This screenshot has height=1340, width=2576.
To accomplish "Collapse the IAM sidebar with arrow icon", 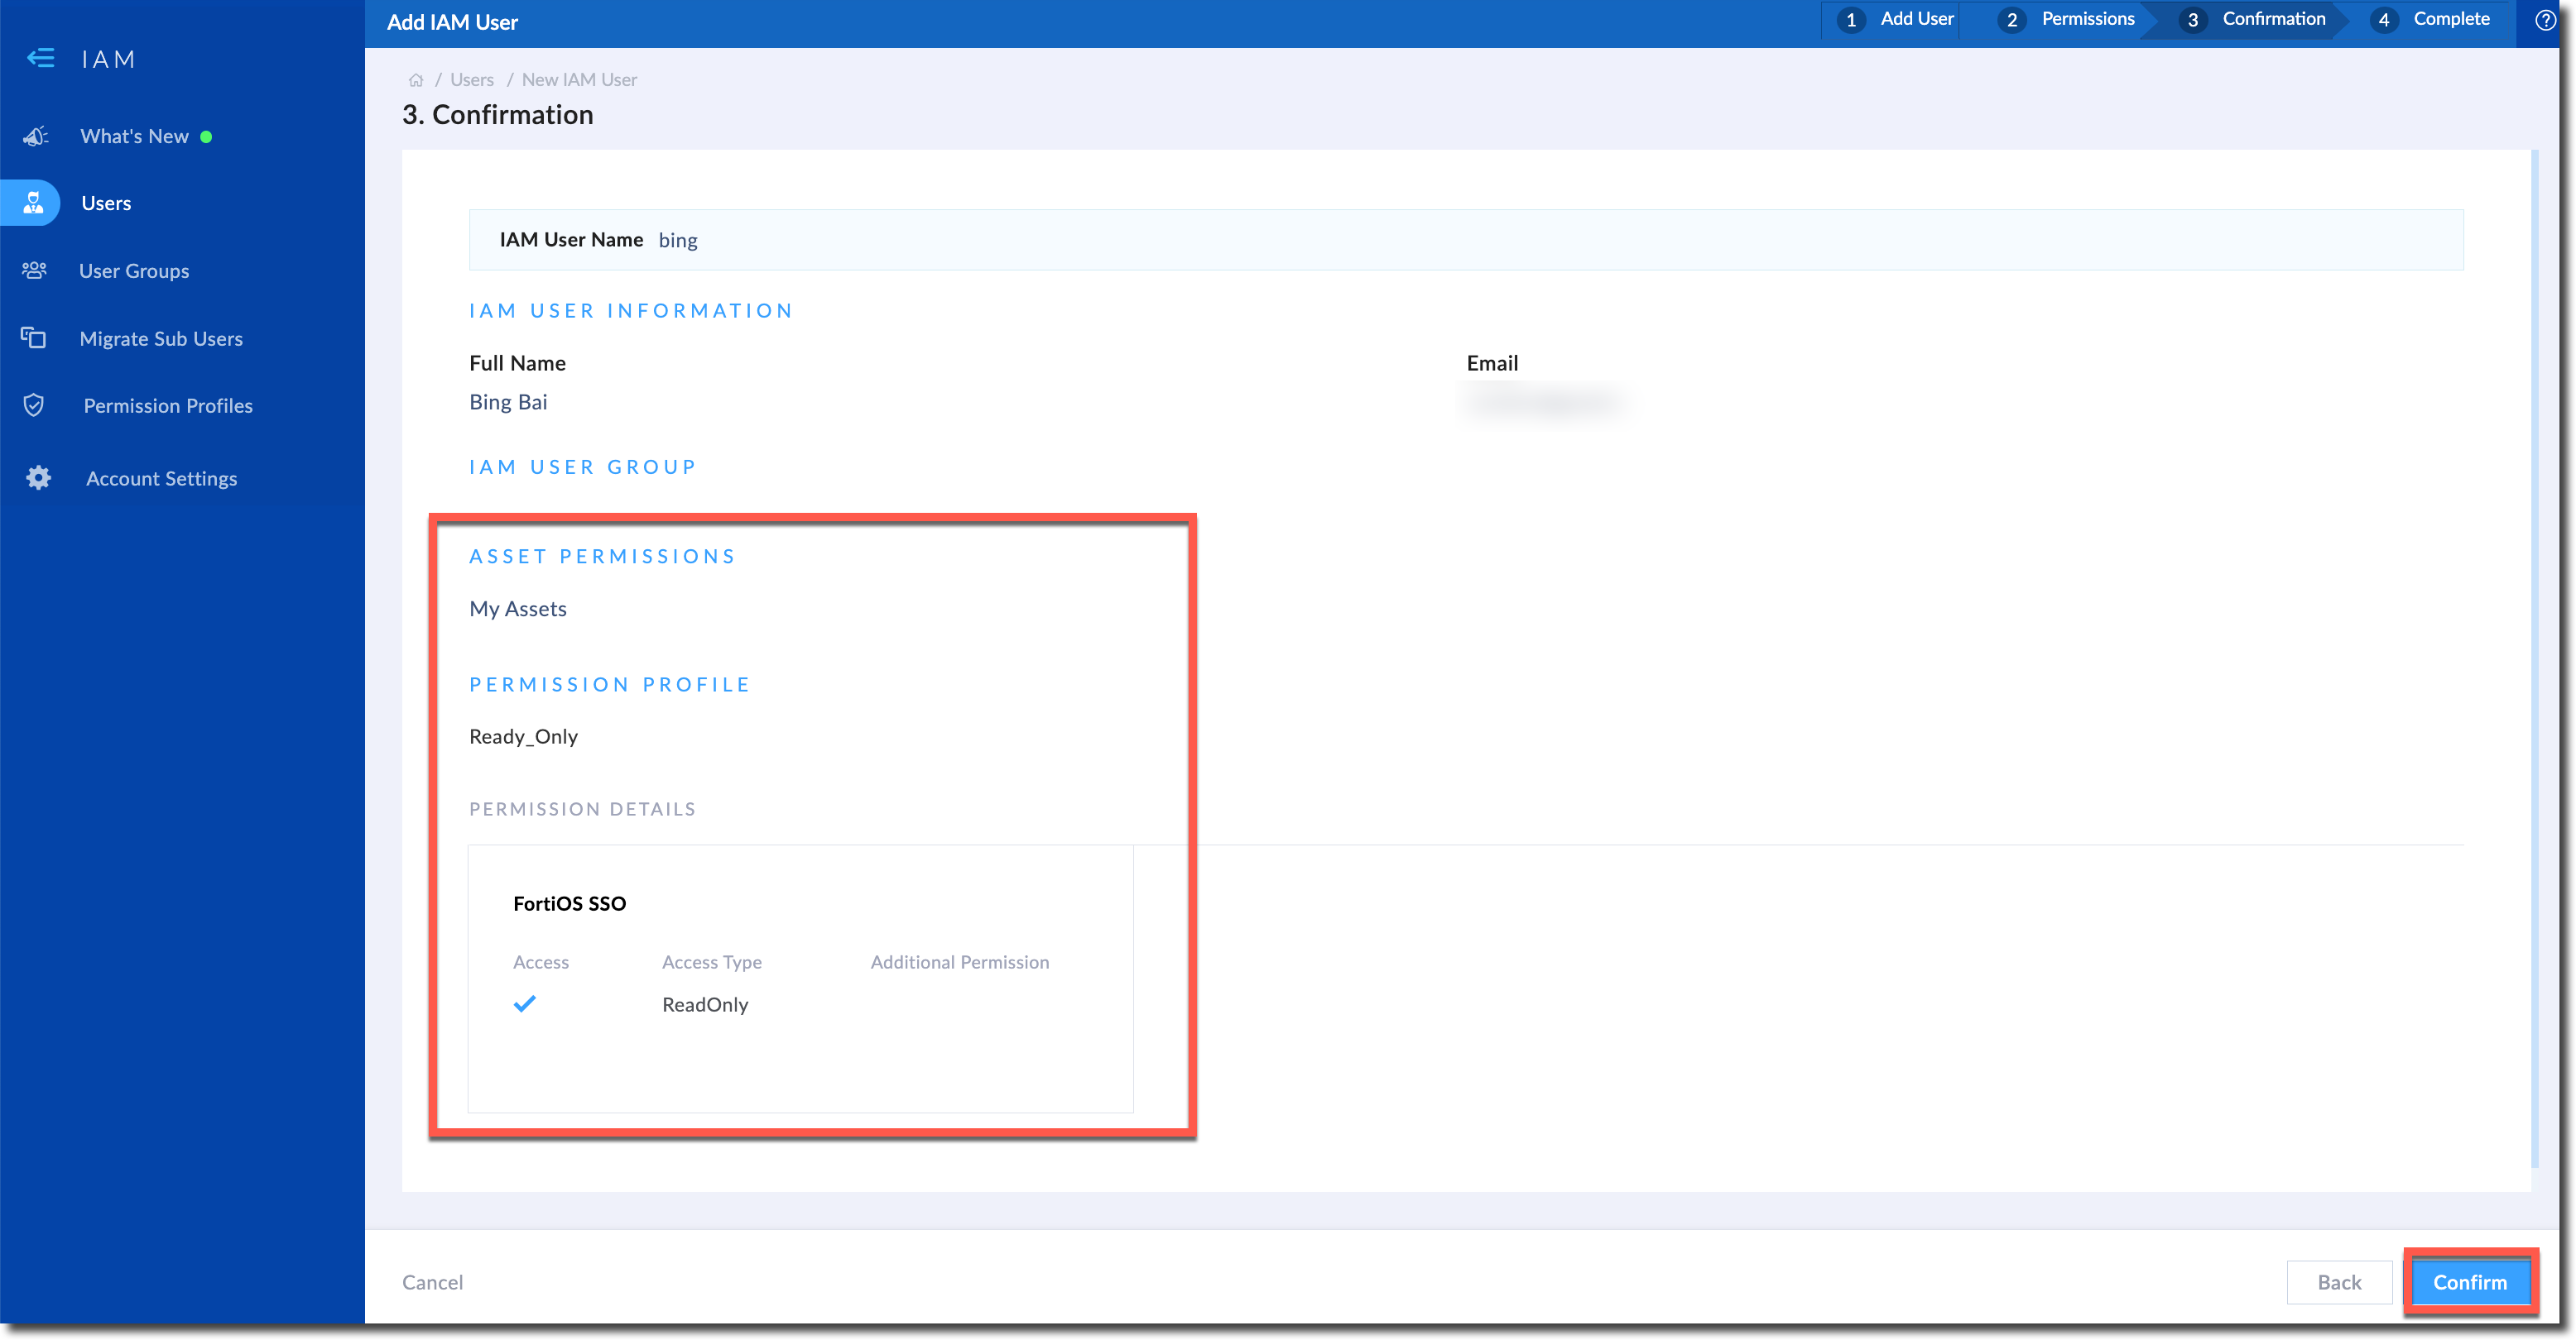I will click(x=40, y=58).
